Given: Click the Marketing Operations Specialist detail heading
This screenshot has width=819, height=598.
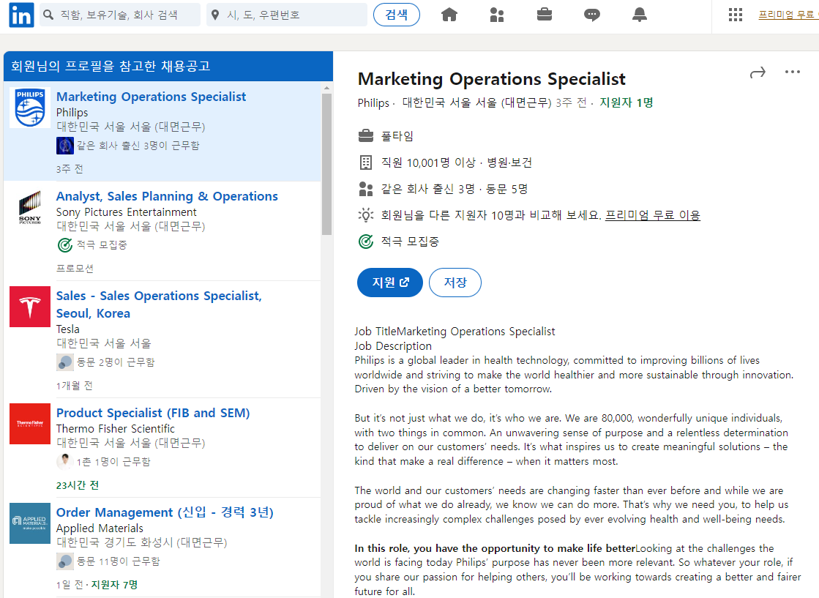Looking at the screenshot, I should [492, 79].
